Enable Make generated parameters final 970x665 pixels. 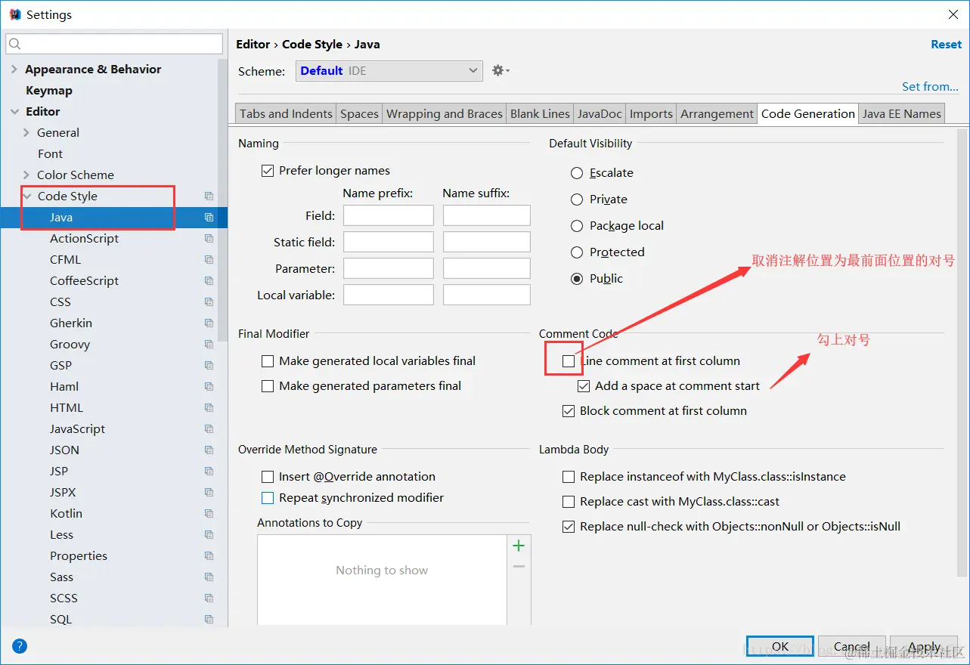click(x=267, y=386)
